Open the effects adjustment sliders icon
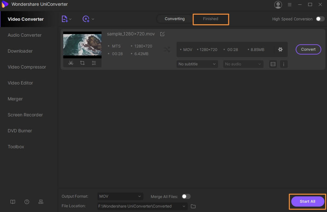 (x=94, y=63)
